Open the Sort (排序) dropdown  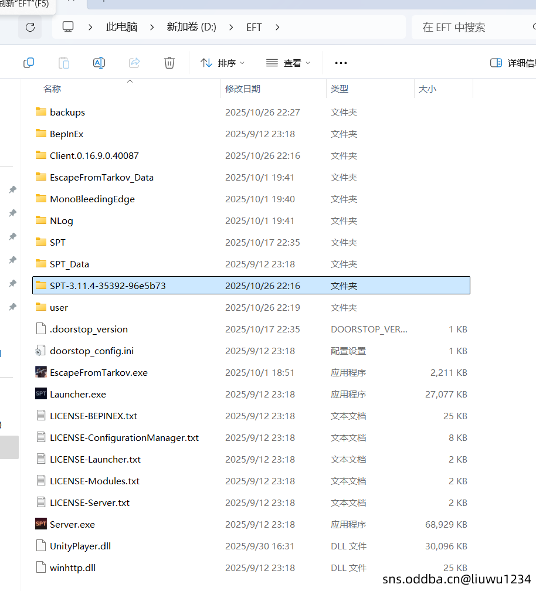[223, 63]
